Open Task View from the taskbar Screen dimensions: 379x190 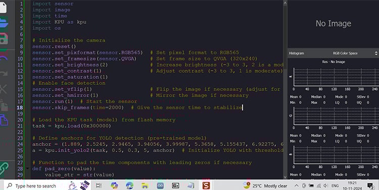99,185
